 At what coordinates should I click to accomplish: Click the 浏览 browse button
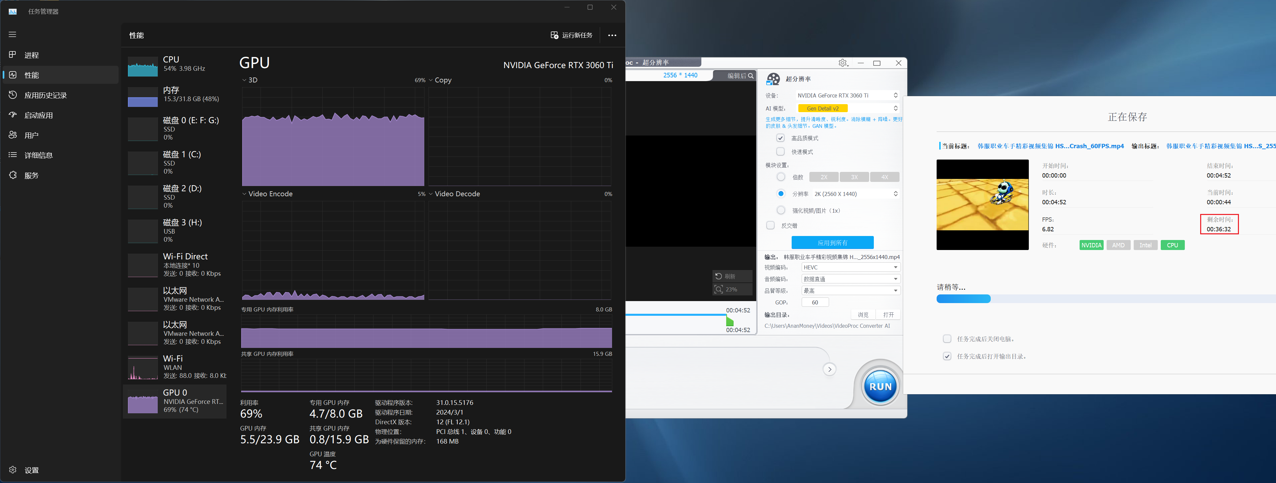tap(863, 315)
